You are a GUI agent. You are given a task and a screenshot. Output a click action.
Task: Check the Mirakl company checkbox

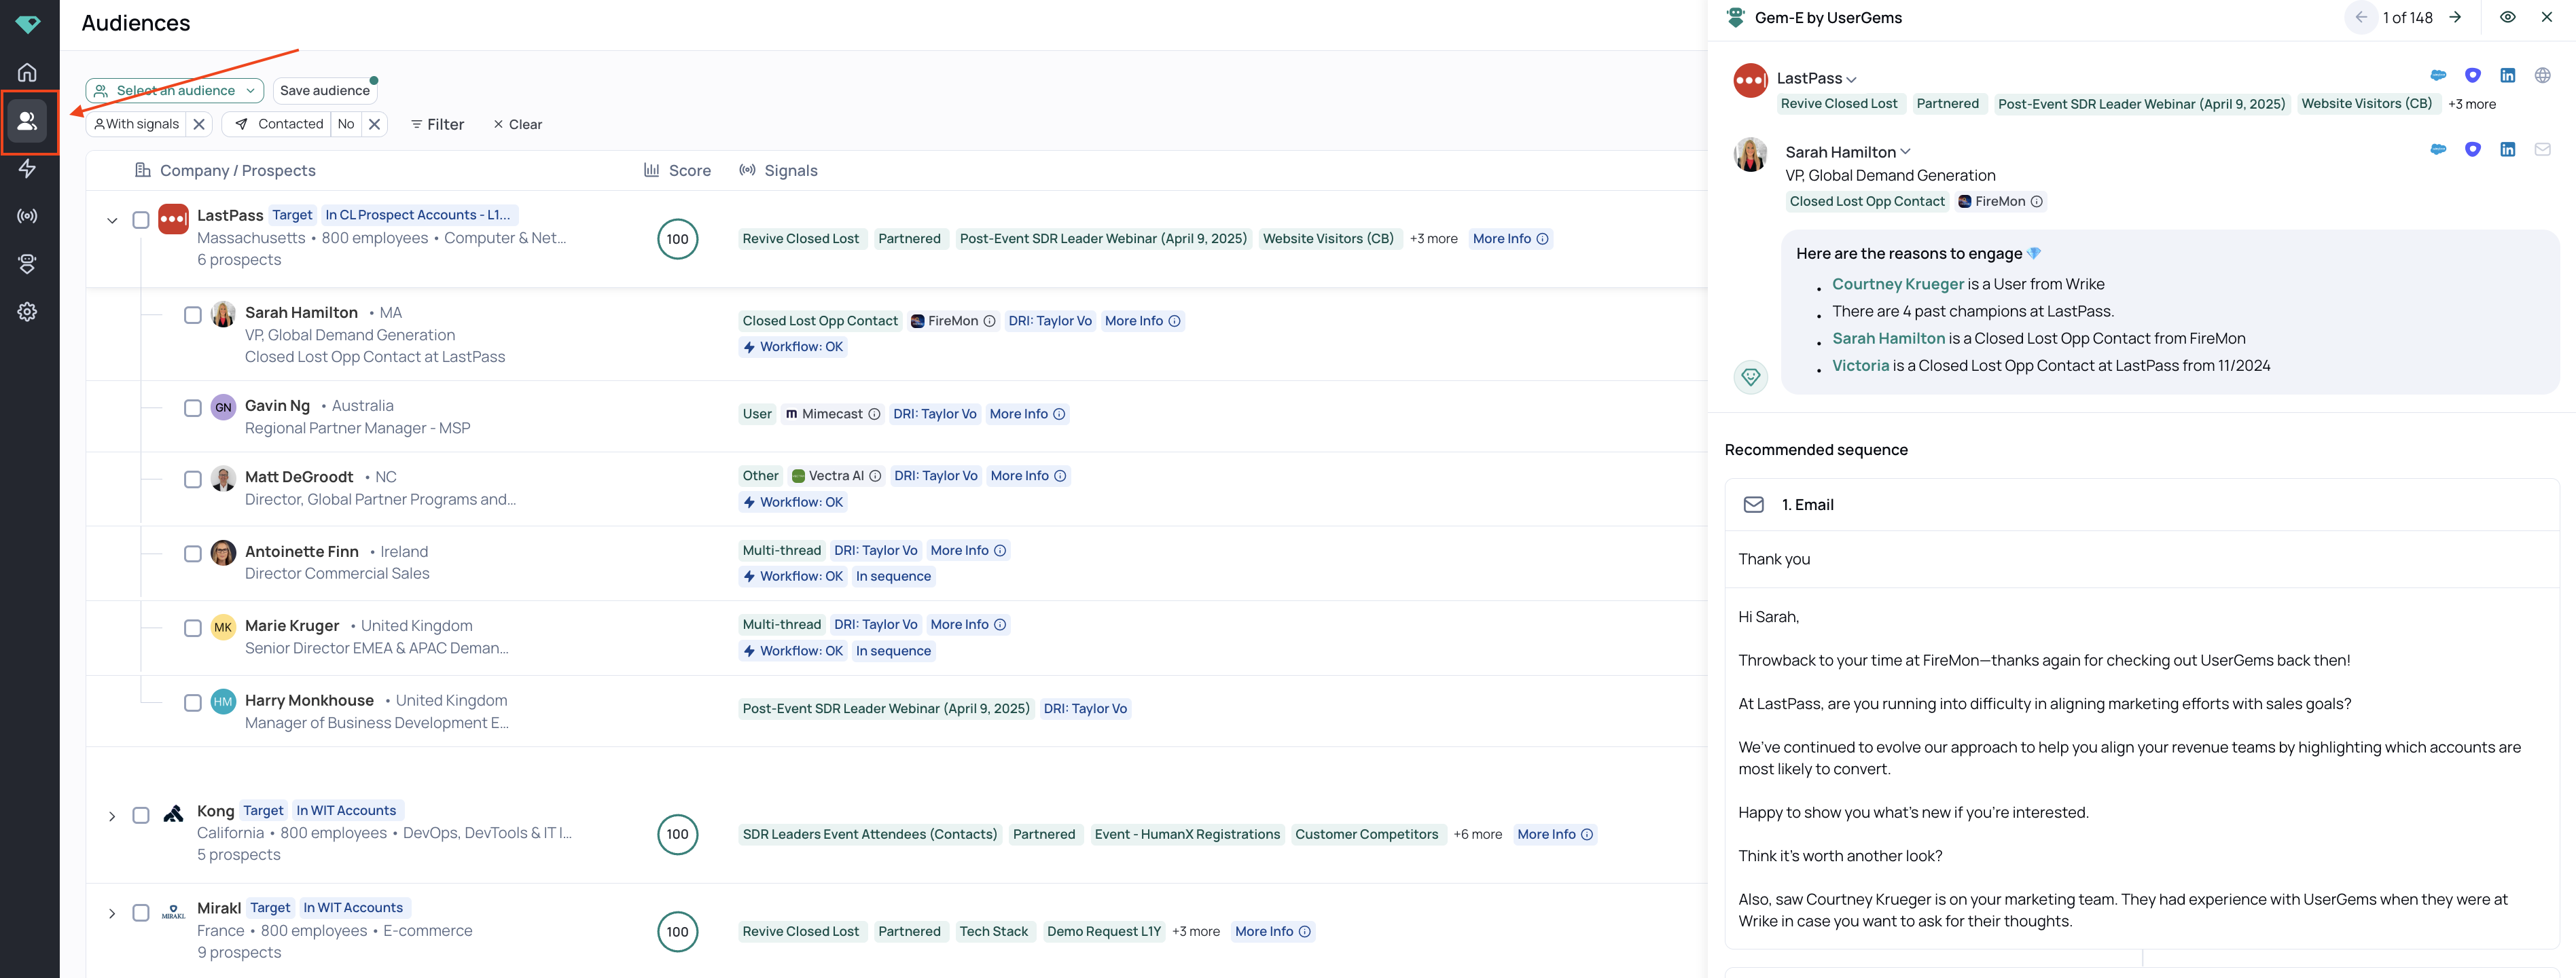click(141, 912)
